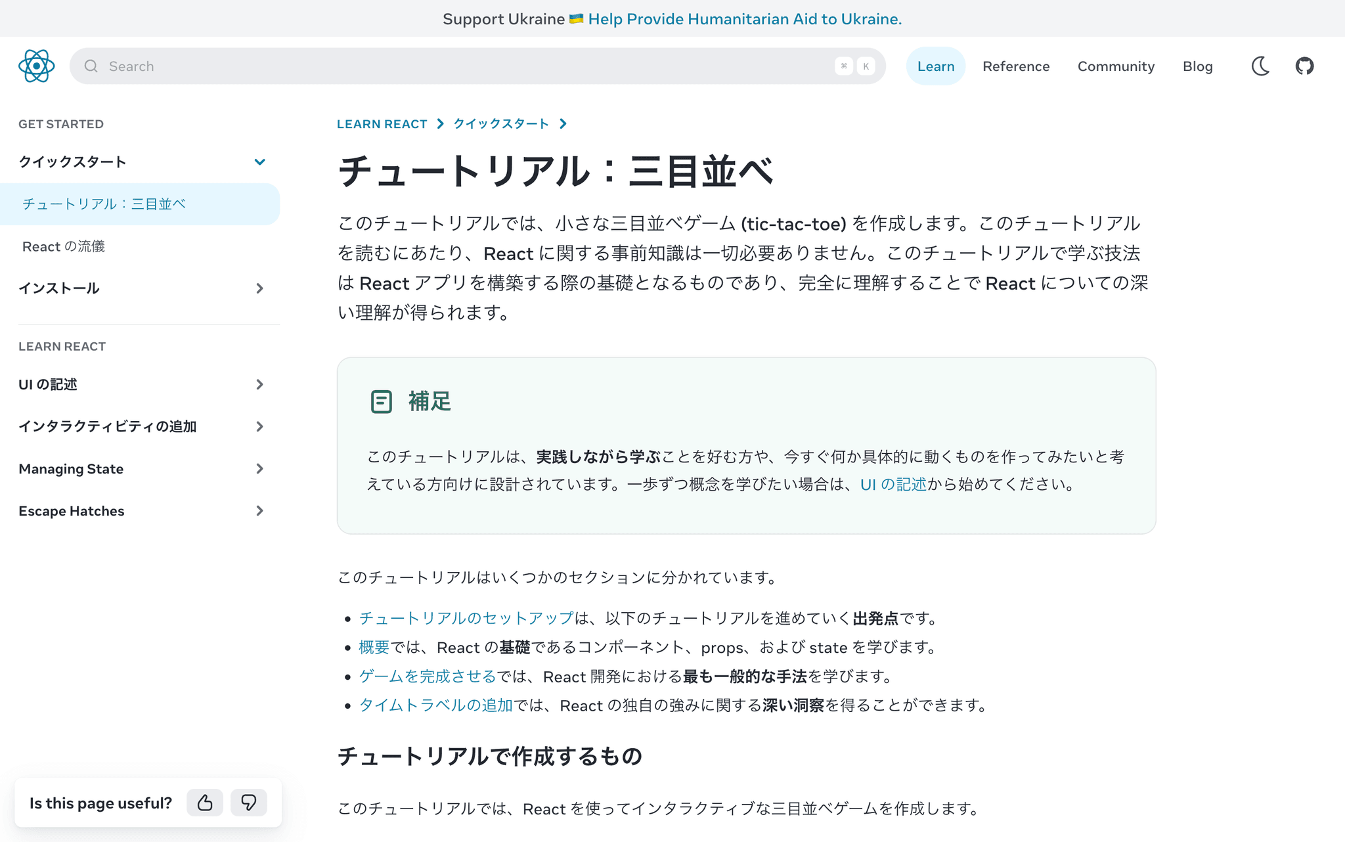Viewport: 1345px width, 842px height.
Task: Click Help Provide Humanitarian Aid link
Action: pos(745,19)
